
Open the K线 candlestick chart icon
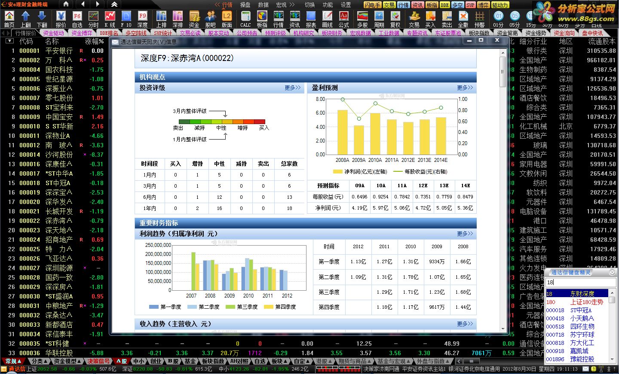(x=110, y=19)
